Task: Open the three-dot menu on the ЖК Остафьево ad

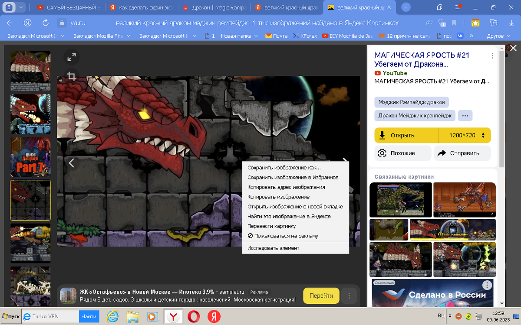Action: click(x=349, y=296)
